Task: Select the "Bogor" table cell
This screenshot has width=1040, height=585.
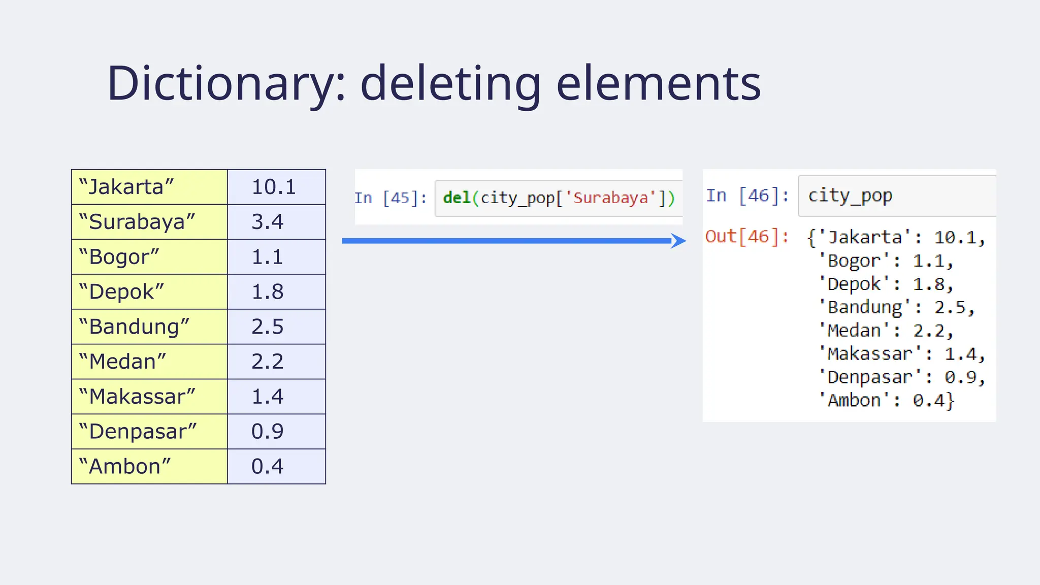Action: coord(149,257)
